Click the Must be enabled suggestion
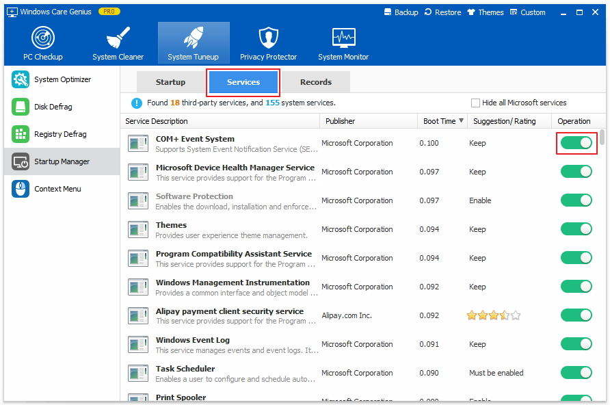 click(496, 373)
